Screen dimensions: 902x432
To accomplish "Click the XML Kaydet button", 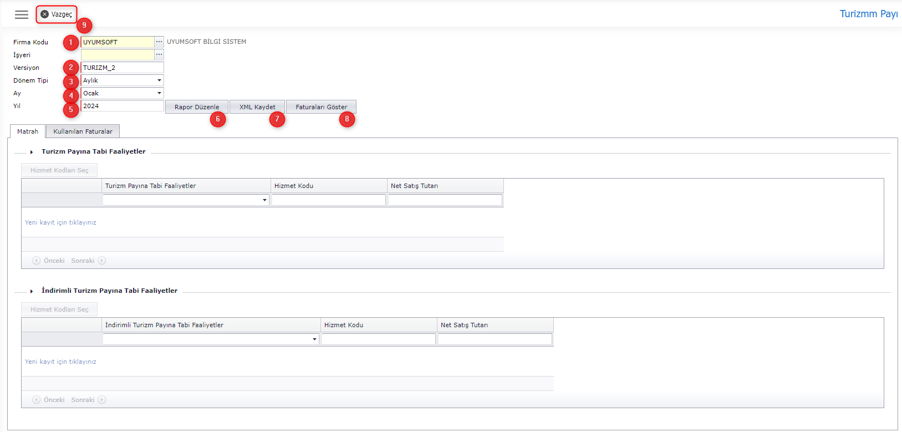I will [x=257, y=107].
